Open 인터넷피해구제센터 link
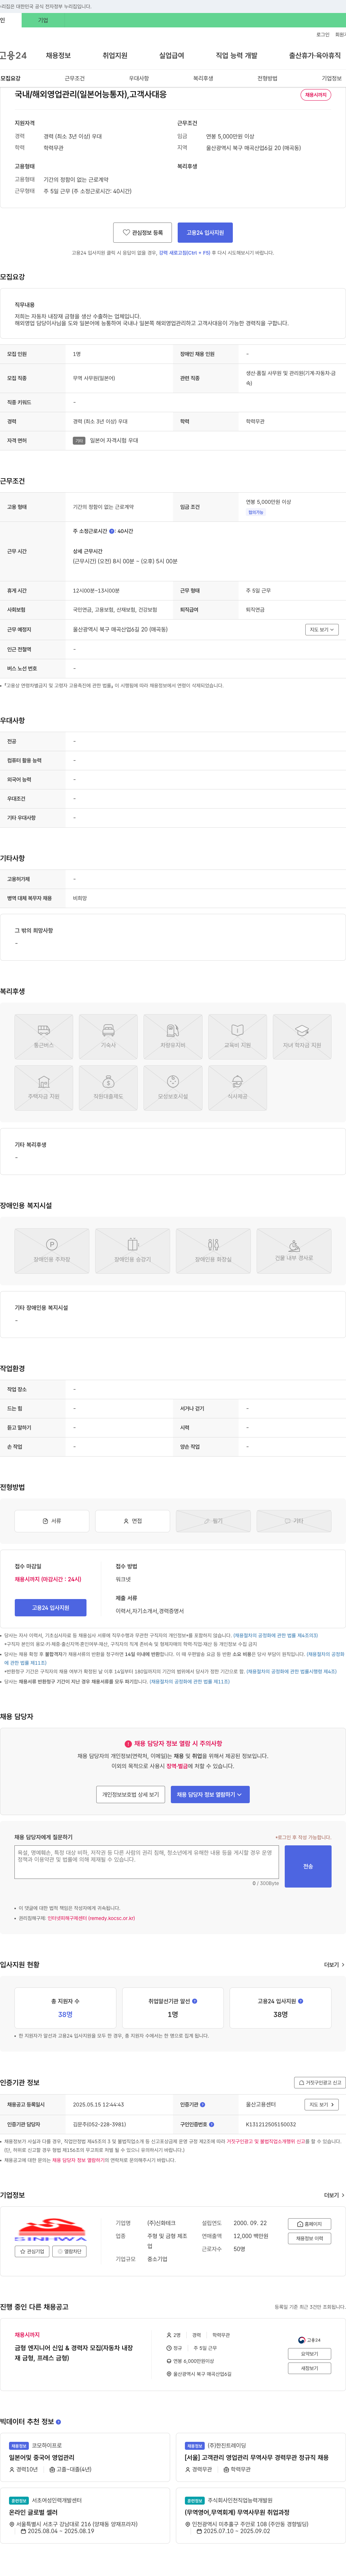 click(x=91, y=1918)
